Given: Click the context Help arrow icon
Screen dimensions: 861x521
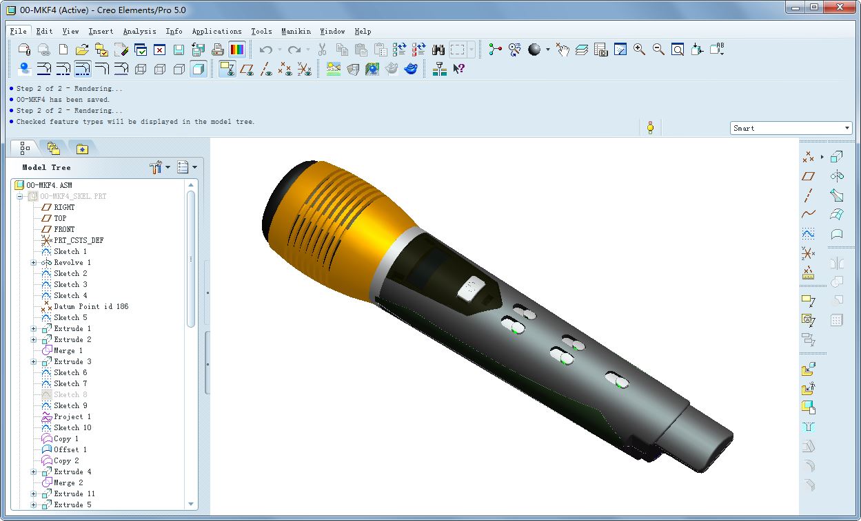Looking at the screenshot, I should pos(459,69).
